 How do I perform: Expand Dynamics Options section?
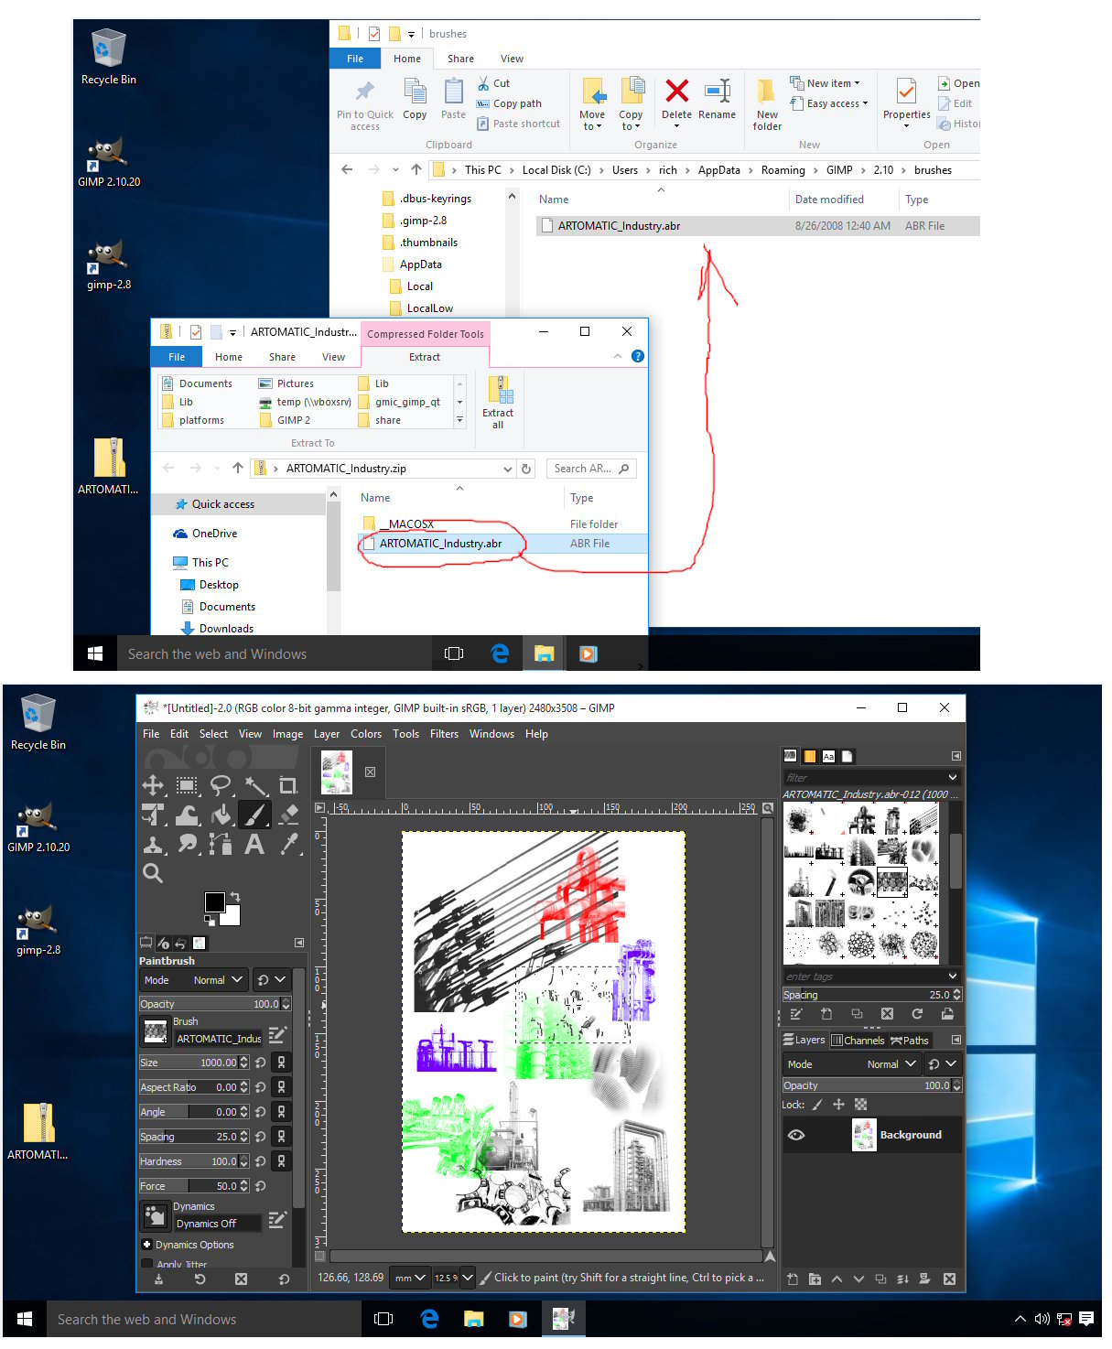pos(146,1245)
